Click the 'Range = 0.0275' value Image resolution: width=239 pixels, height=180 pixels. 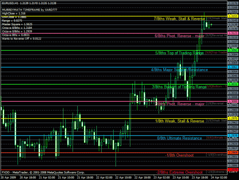(12, 21)
